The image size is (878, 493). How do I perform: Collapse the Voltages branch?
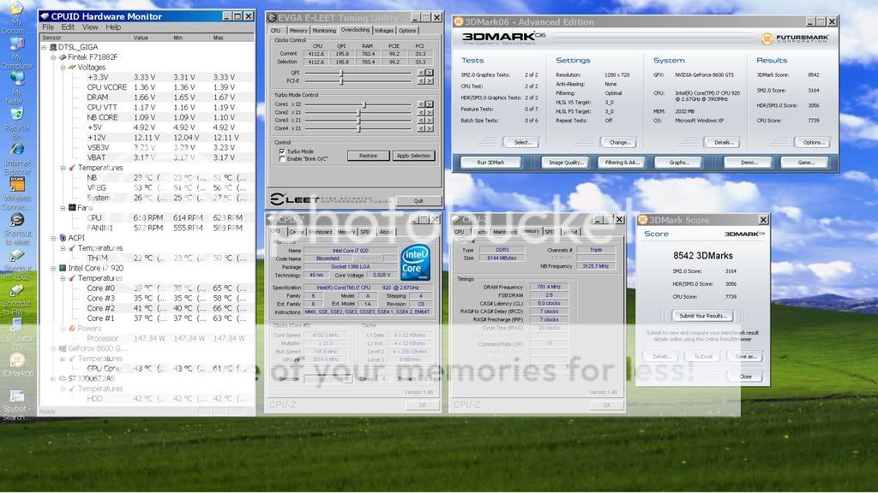(x=63, y=67)
